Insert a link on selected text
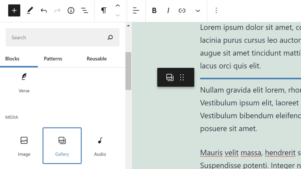 pos(182,11)
